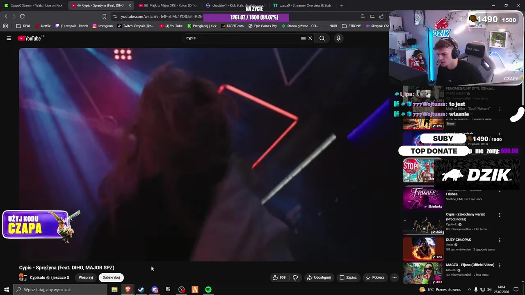Open the '(4) YouTube' bookmark
Image resolution: width=525 pixels, height=295 pixels.
[x=171, y=26]
